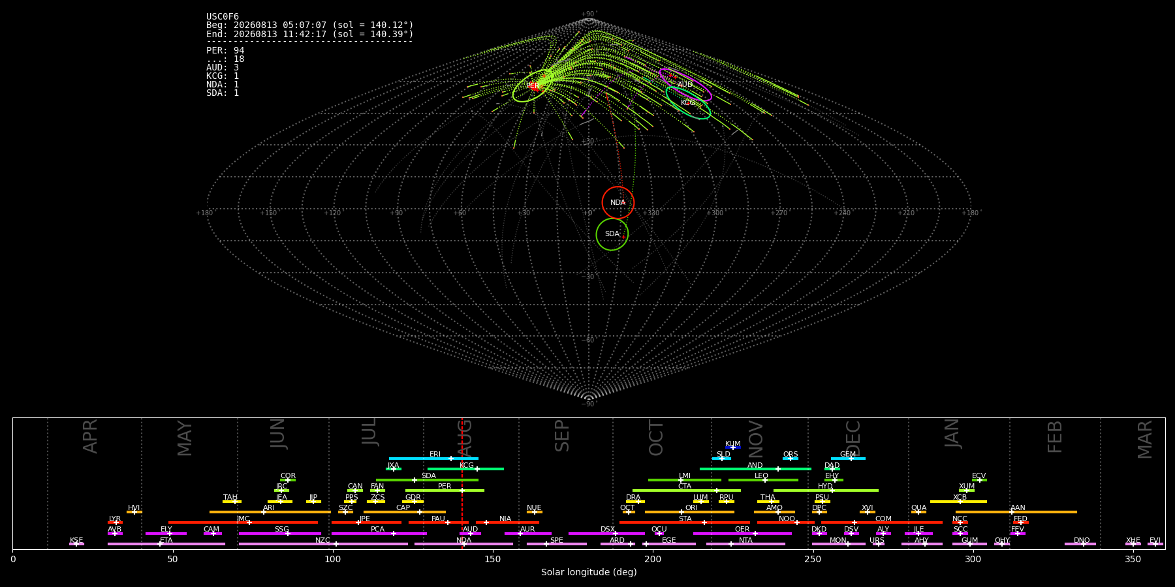Screen dimensions: 1175x587
Task: Select the QUA shower bar
Action: point(918,512)
